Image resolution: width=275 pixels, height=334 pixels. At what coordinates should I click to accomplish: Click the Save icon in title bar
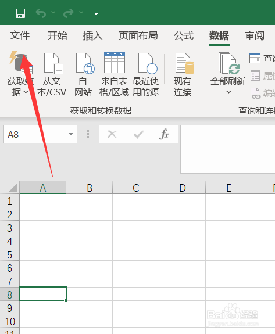coord(20,13)
